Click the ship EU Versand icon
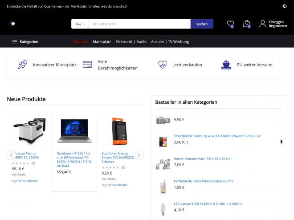The width and height of the screenshot is (294, 220). [226, 65]
